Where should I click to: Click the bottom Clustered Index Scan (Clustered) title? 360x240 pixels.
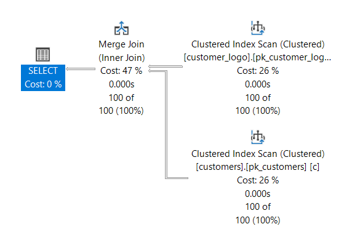click(x=258, y=154)
